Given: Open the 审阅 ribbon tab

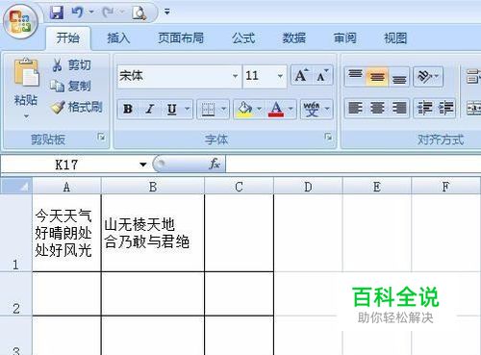Looking at the screenshot, I should click(345, 38).
